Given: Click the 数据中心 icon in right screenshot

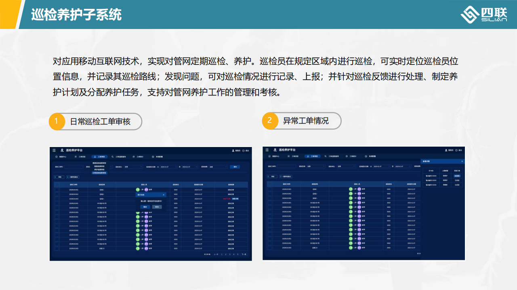Looking at the screenshot, I should 269,156.
